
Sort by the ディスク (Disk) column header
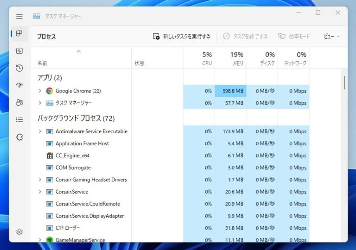[x=262, y=58]
